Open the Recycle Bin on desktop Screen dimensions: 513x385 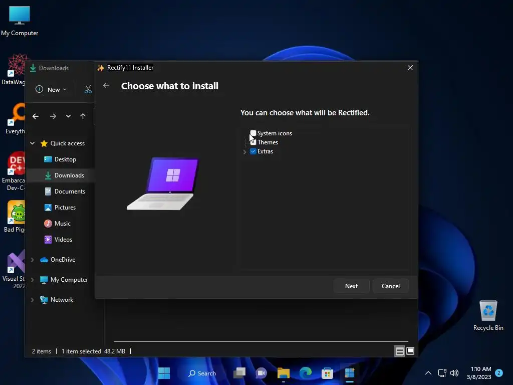pyautogui.click(x=488, y=315)
